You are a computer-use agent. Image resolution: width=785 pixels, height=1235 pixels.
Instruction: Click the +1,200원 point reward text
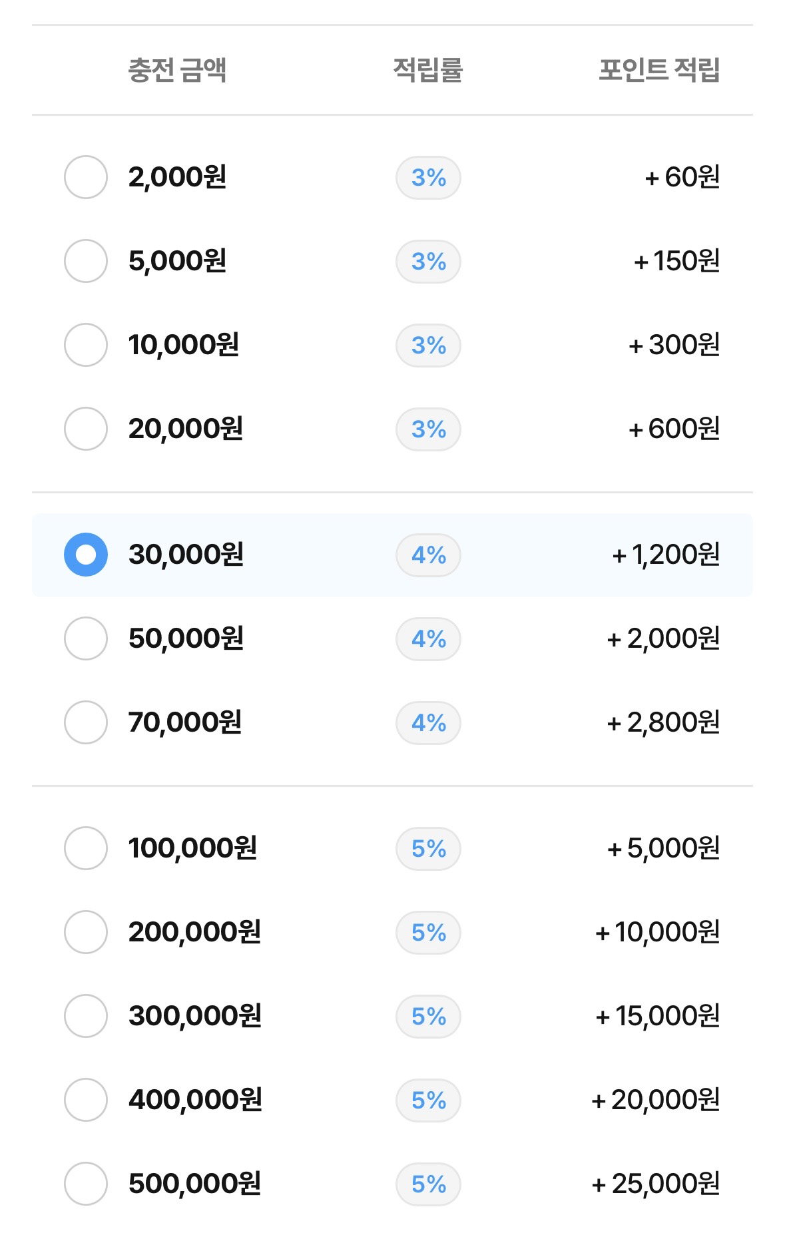666,555
